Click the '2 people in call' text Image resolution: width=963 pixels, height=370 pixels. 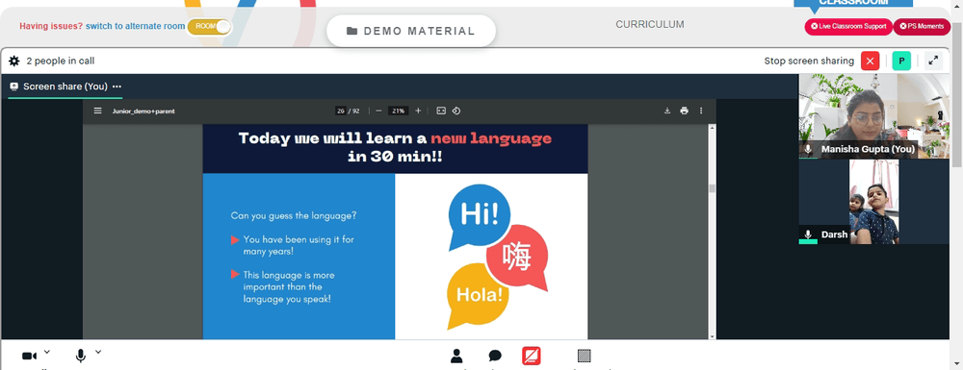(60, 61)
